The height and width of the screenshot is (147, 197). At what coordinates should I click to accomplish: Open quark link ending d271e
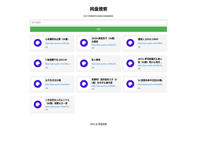point(58,106)
